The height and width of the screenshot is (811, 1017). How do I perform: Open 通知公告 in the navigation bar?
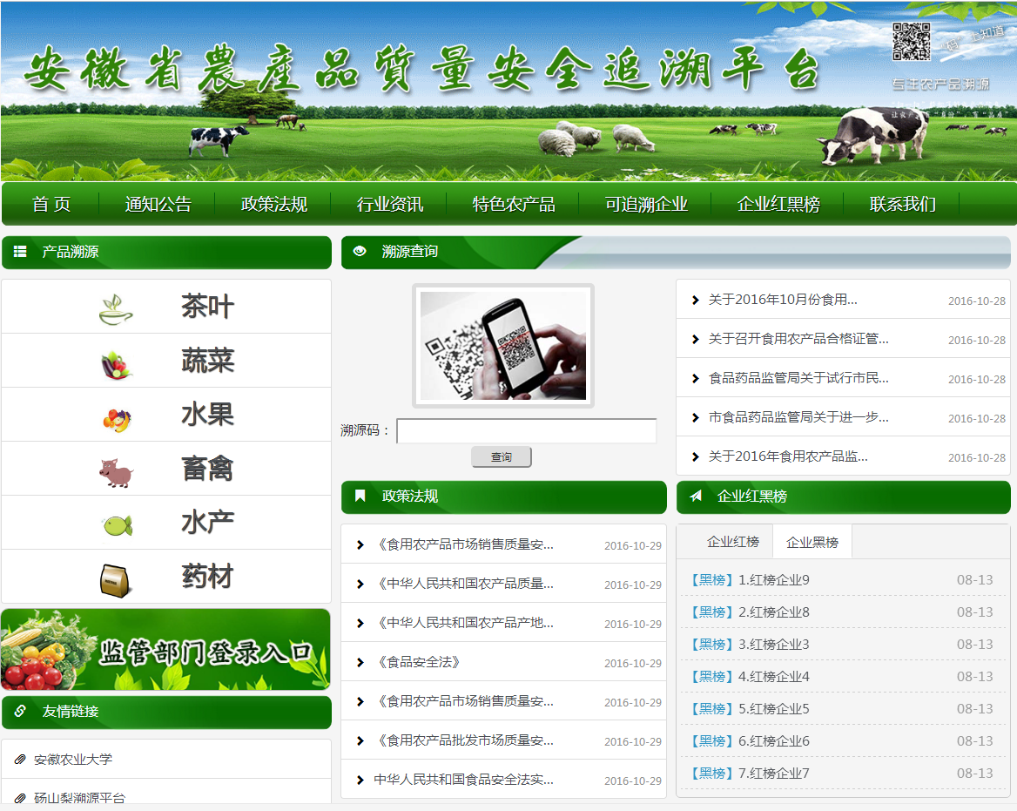coord(158,204)
